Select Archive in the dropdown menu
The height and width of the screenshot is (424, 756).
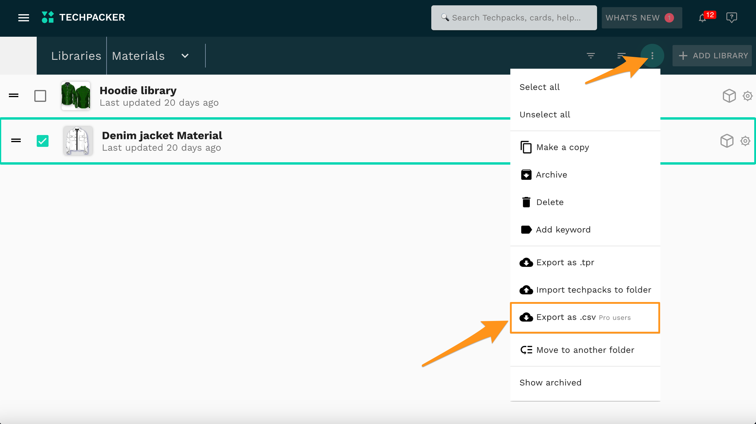551,175
